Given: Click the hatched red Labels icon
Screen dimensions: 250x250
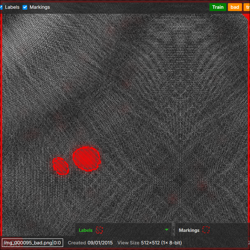Looking at the screenshot, I should point(99,230).
